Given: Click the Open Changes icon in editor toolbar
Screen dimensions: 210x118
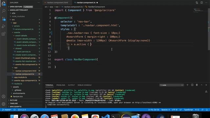Looking at the screenshot, I should [197, 3].
